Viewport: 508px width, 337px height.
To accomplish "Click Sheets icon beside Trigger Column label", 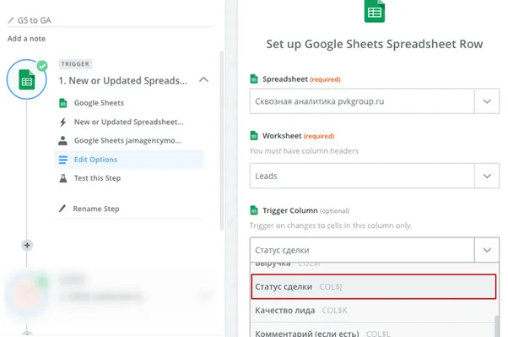I will (254, 210).
